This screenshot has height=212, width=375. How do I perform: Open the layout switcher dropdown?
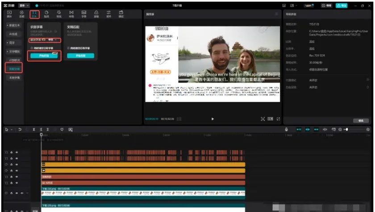pos(293,5)
